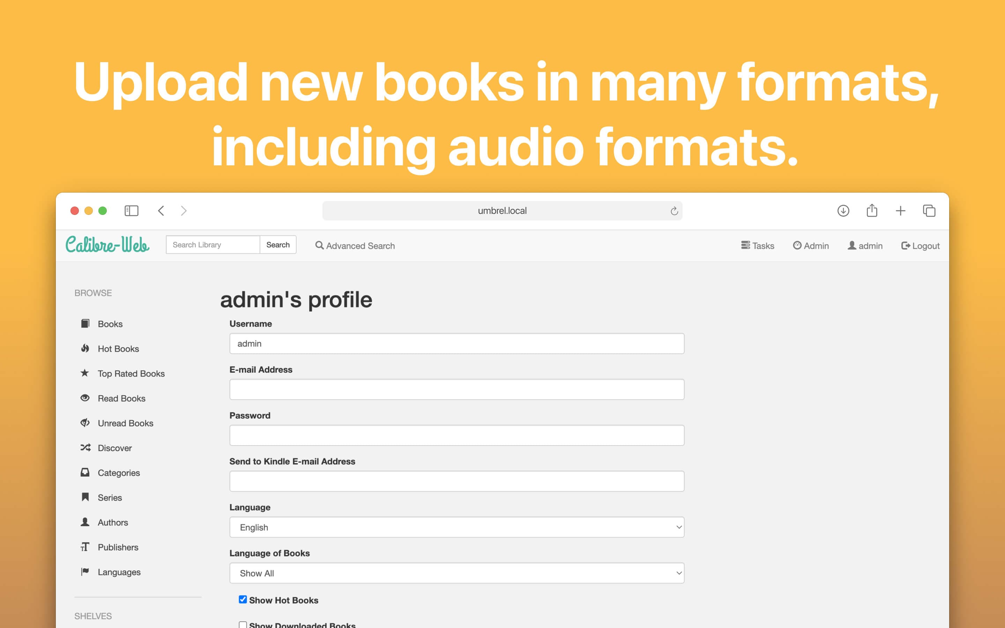This screenshot has height=628, width=1005.
Task: Open Advanced Search link
Action: click(355, 246)
